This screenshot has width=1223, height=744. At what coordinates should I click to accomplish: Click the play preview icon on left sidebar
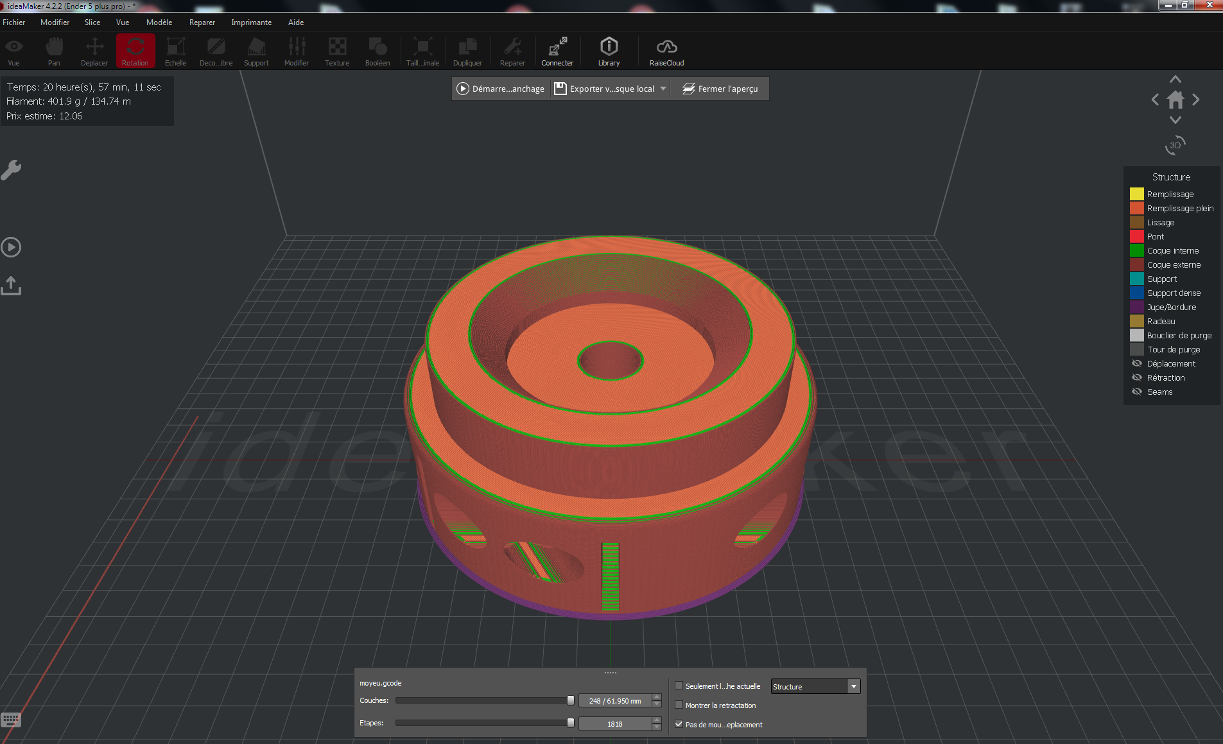(11, 247)
